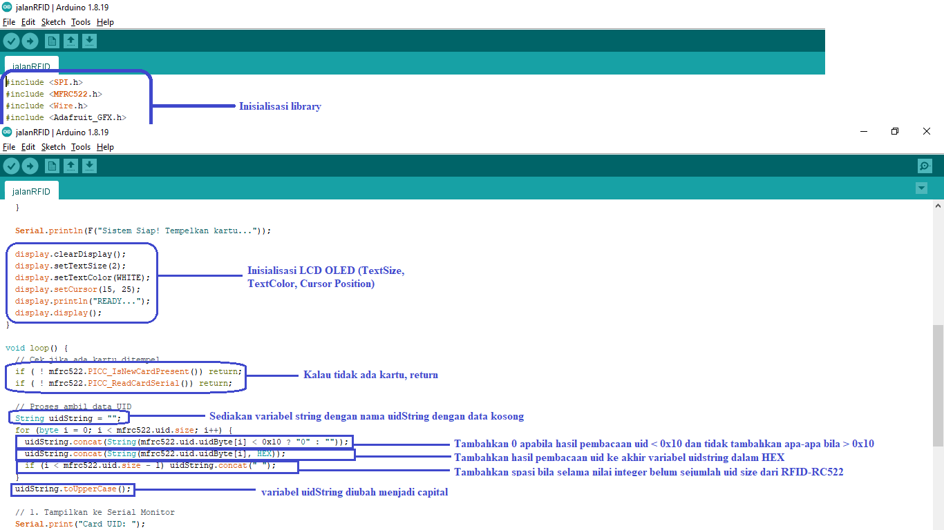Viewport: 944px width, 530px height.
Task: Click Verify icon in lower Arduino toolbar
Action: click(11, 166)
